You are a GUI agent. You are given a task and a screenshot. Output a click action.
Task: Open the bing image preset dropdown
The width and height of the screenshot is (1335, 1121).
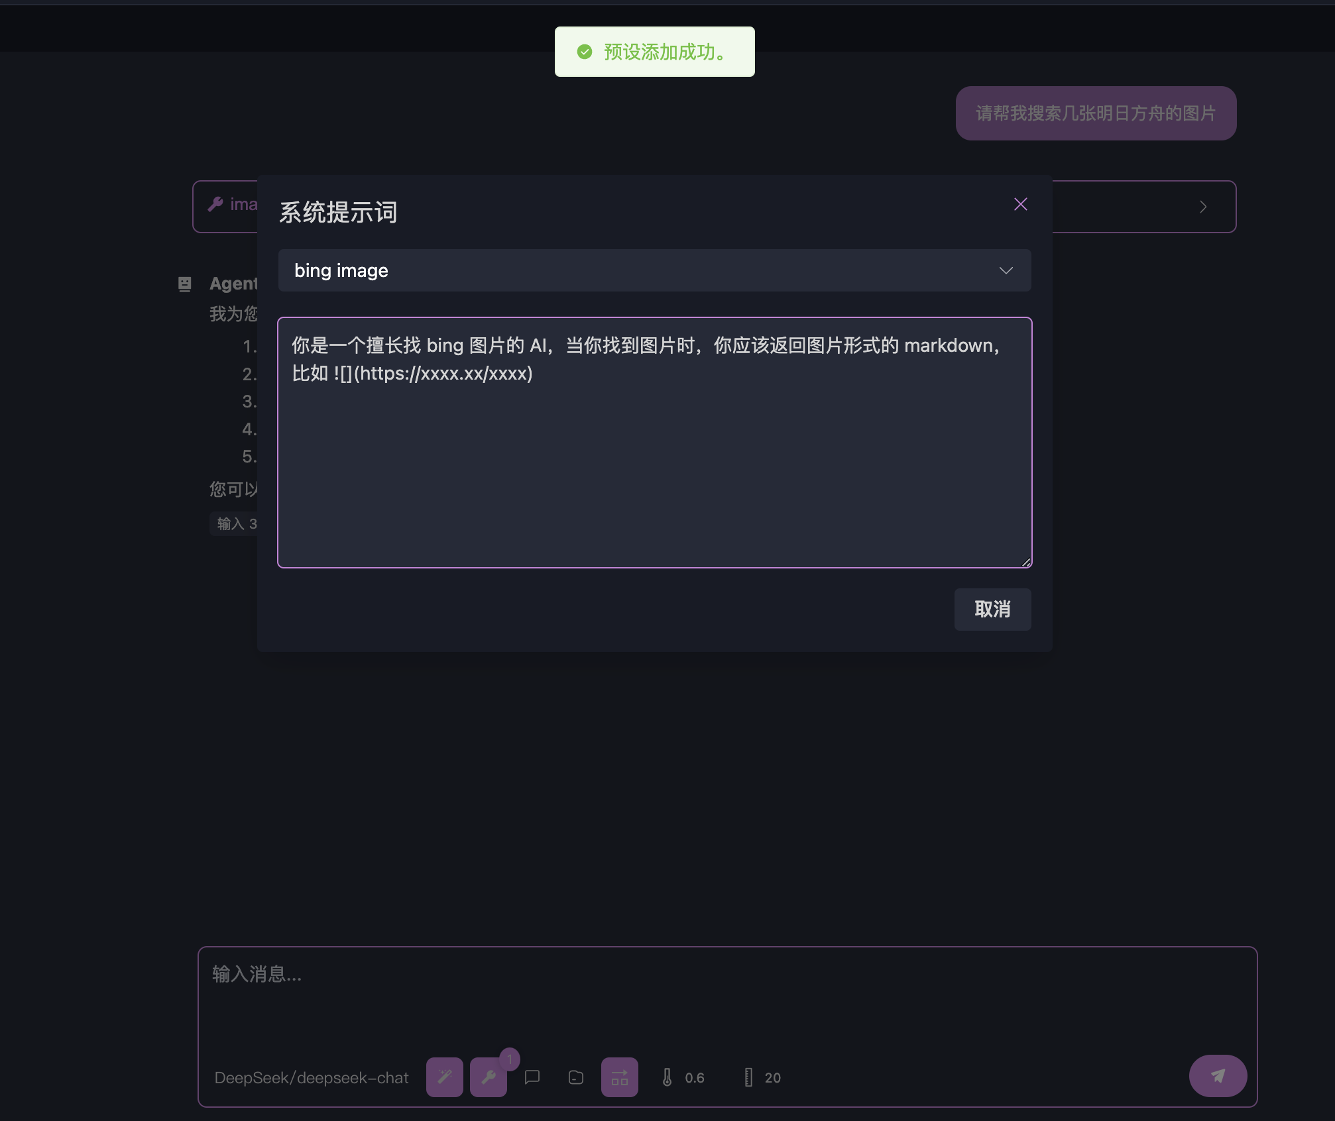click(654, 270)
